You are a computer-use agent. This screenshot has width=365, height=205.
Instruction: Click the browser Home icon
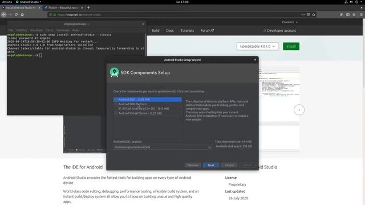[x=22, y=14]
